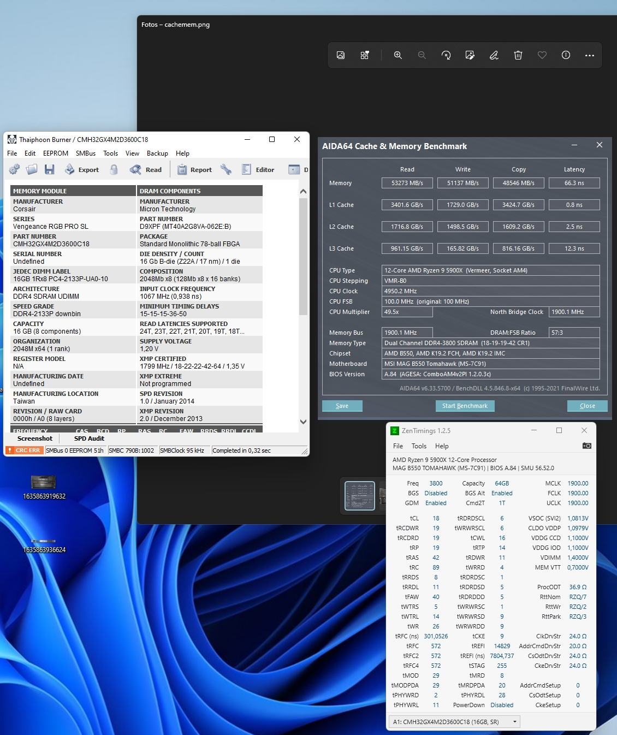This screenshot has height=735, width=617.
Task: Click the floppy disk save icon in Thaiphoon Burner
Action: (50, 170)
